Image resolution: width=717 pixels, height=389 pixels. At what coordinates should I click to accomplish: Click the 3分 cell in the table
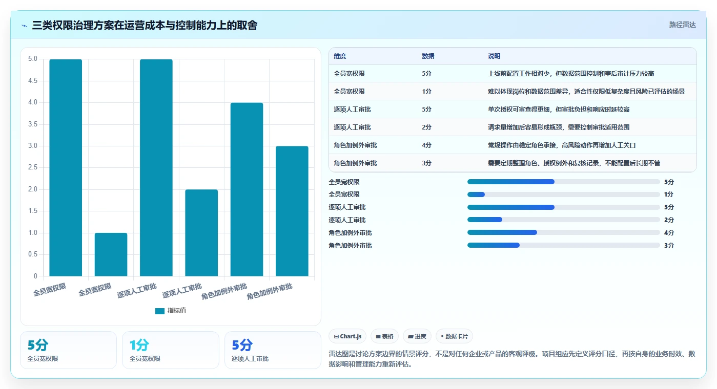(426, 163)
